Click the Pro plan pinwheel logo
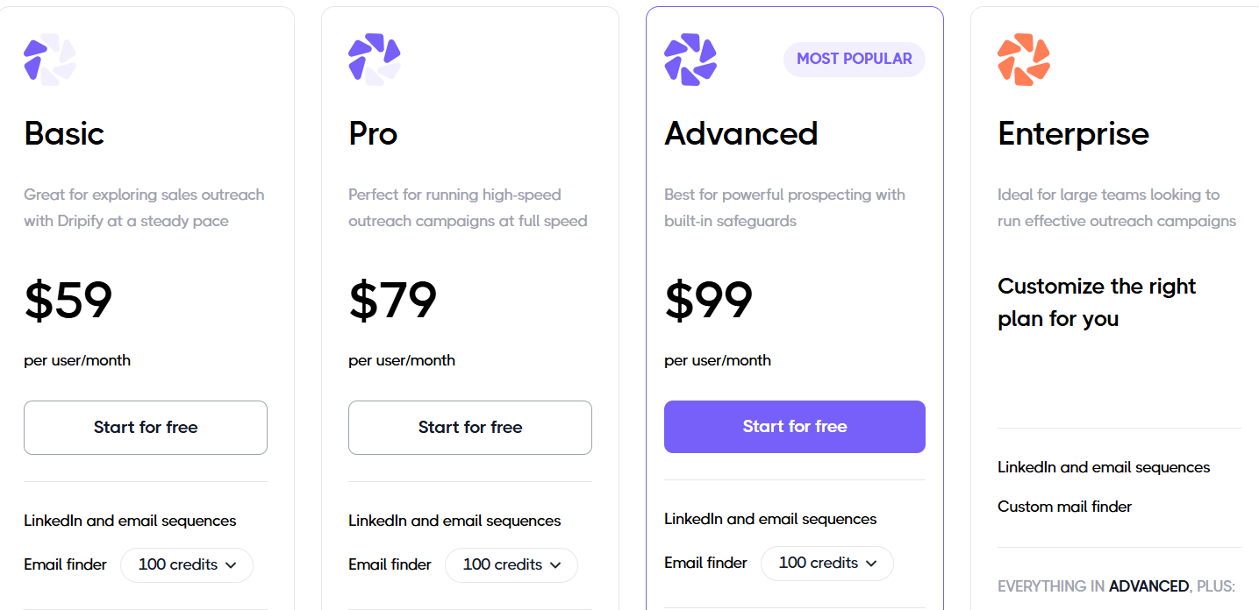The height and width of the screenshot is (610, 1259). pyautogui.click(x=374, y=59)
